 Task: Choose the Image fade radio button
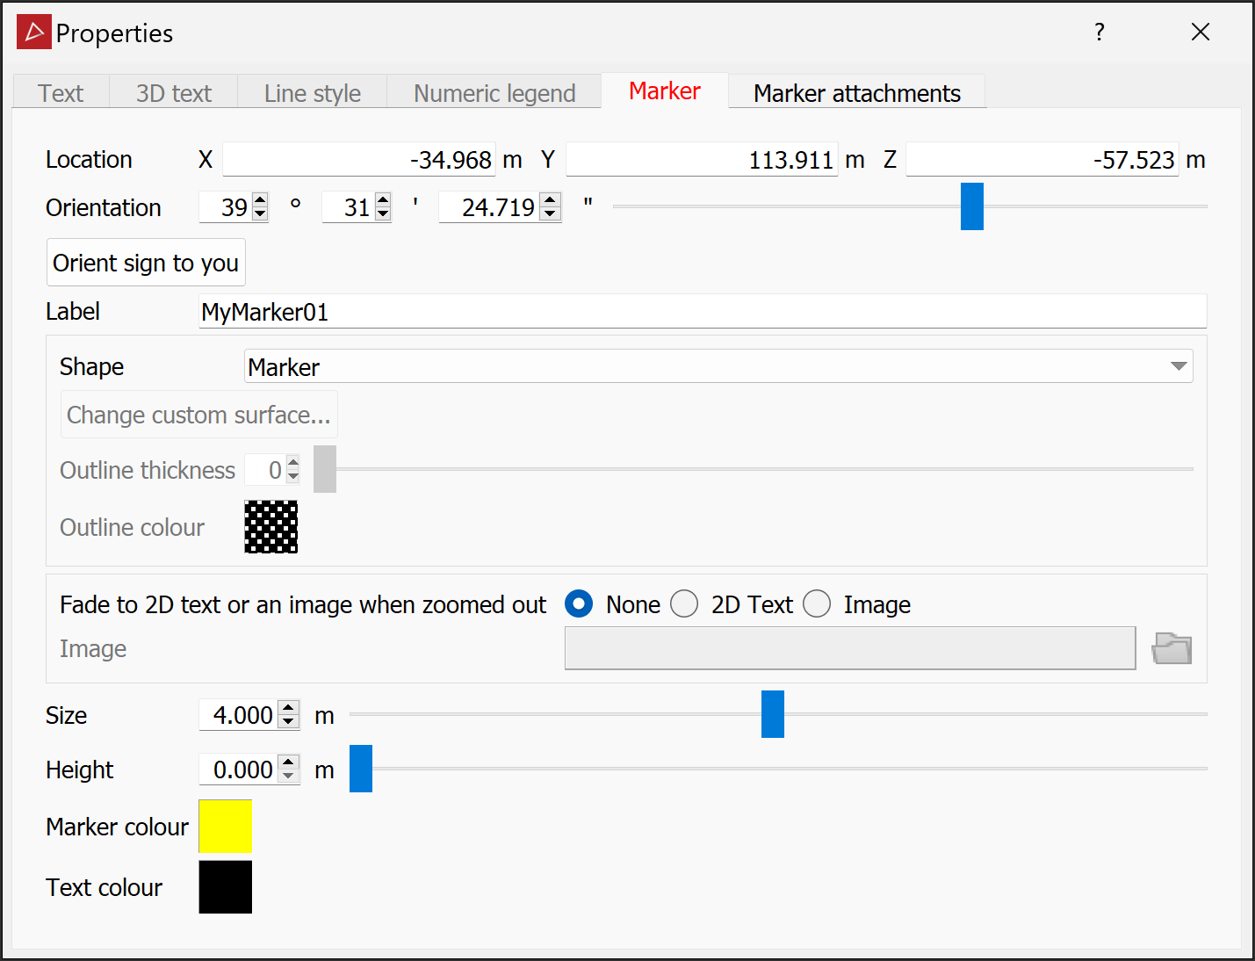coord(817,603)
